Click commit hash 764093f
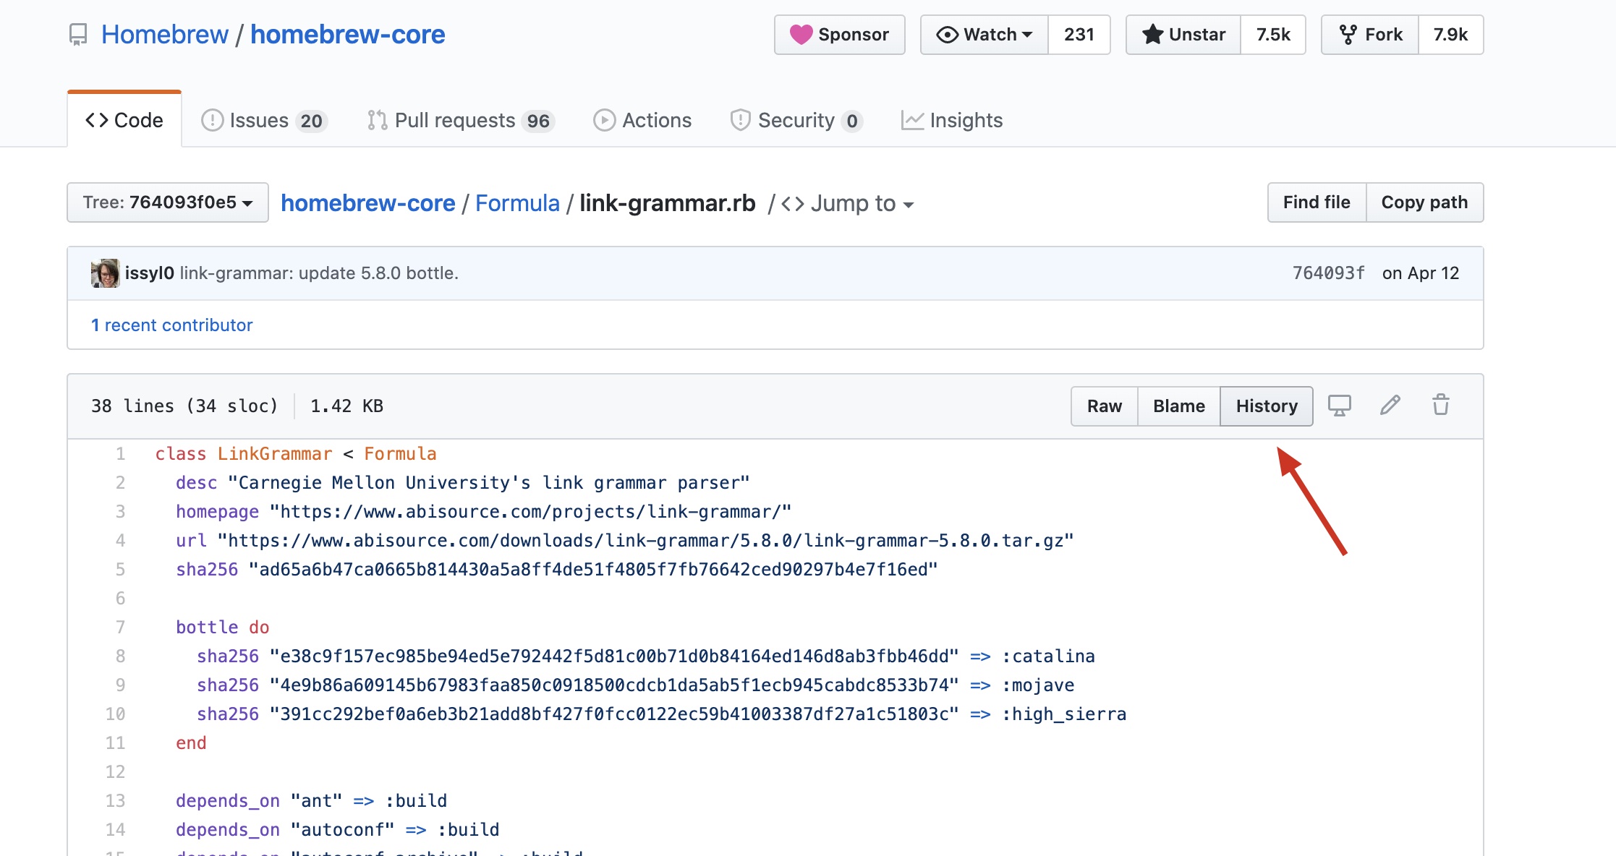1616x856 pixels. tap(1328, 273)
